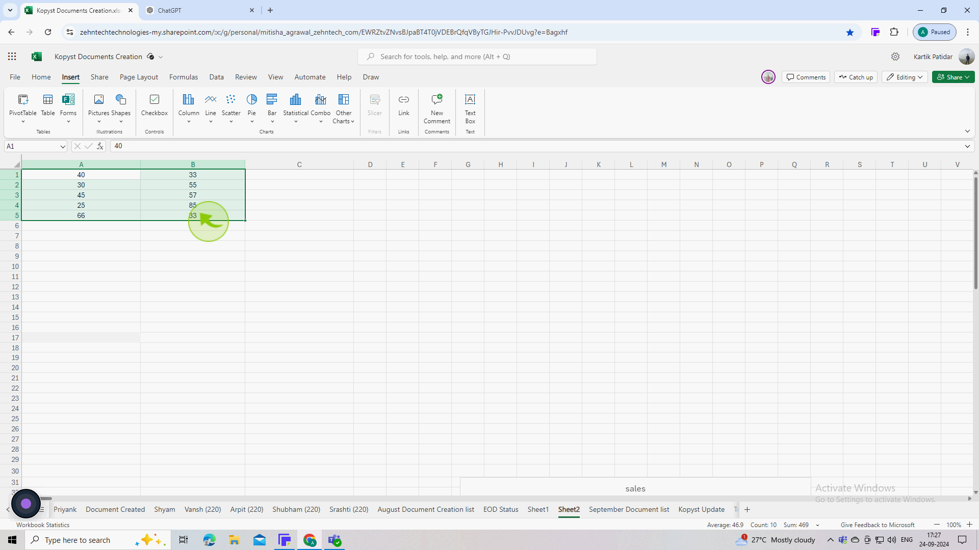Viewport: 979px width, 550px height.
Task: Insert a Checkbox control
Action: [x=154, y=105]
